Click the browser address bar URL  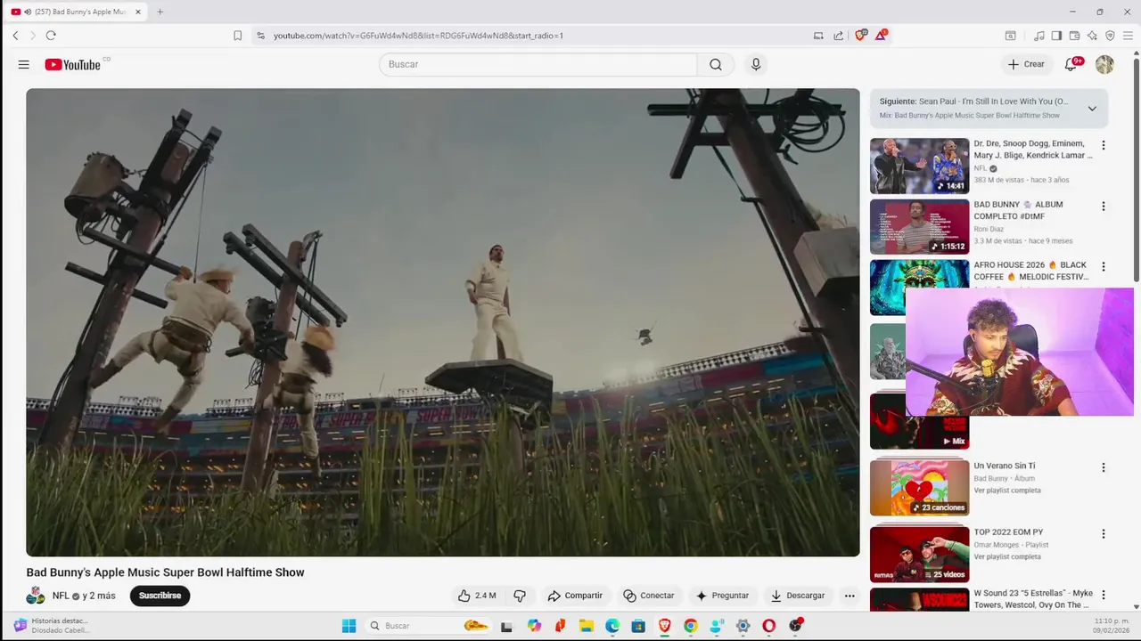tap(418, 36)
